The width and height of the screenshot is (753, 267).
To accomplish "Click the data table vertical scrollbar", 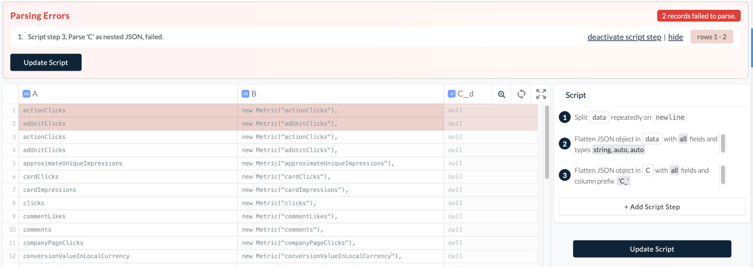I will 547,142.
